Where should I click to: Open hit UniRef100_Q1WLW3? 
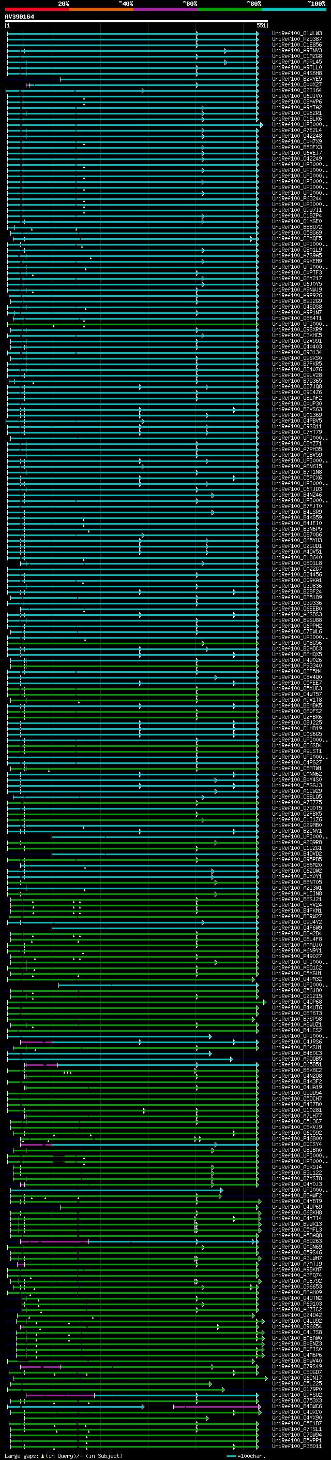tap(297, 34)
